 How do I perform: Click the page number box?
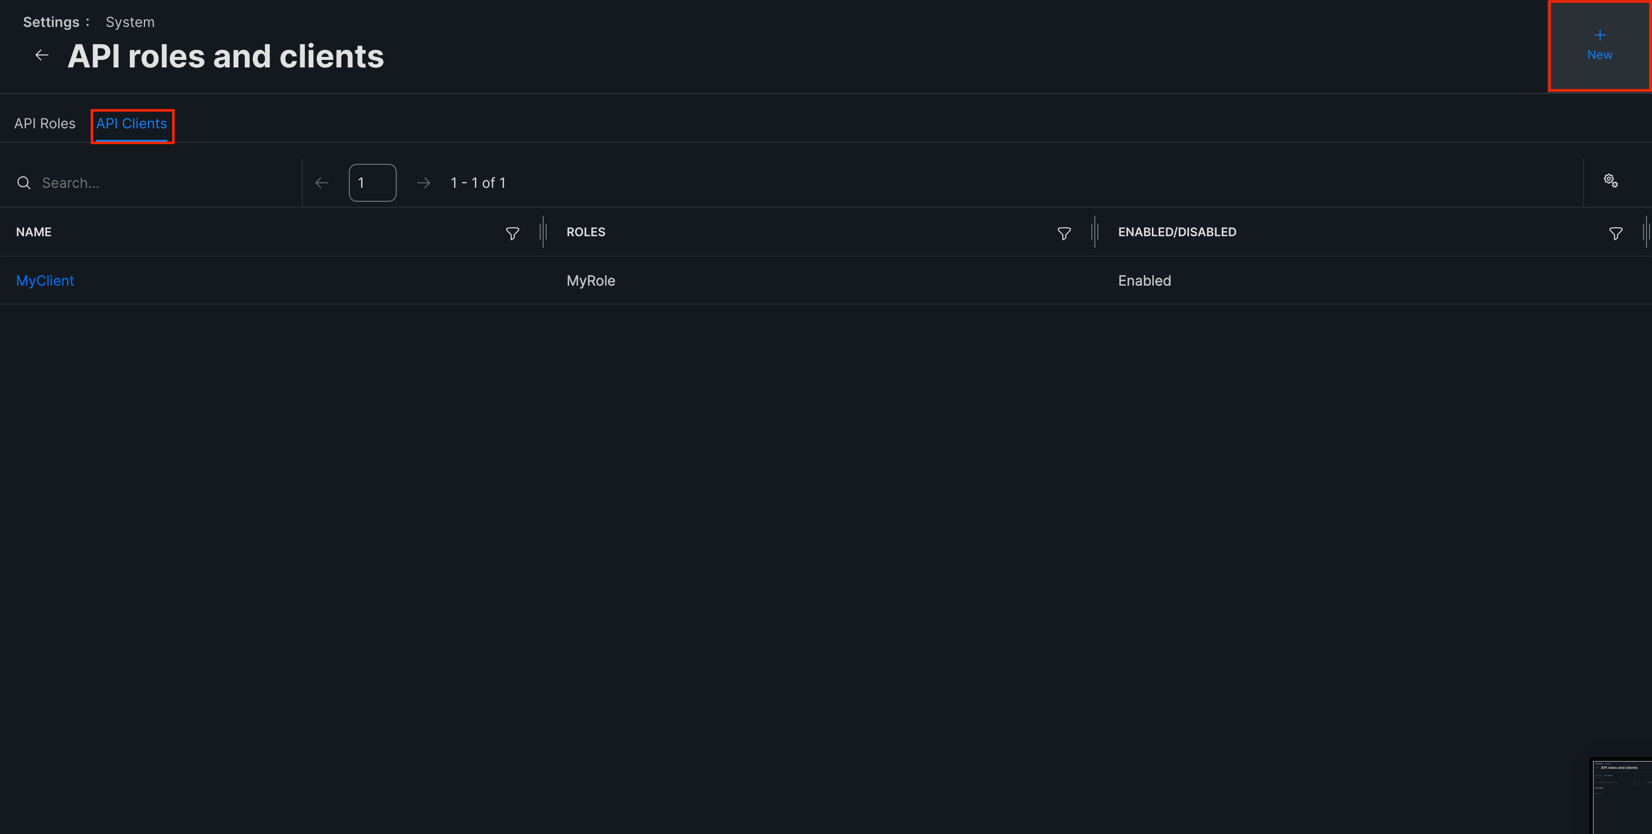click(x=372, y=183)
